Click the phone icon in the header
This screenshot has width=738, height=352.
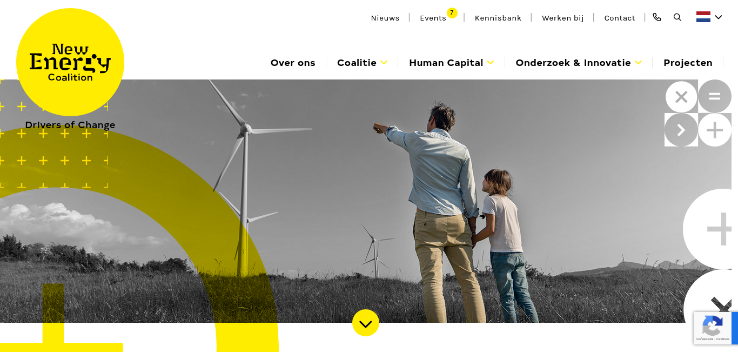pyautogui.click(x=657, y=17)
